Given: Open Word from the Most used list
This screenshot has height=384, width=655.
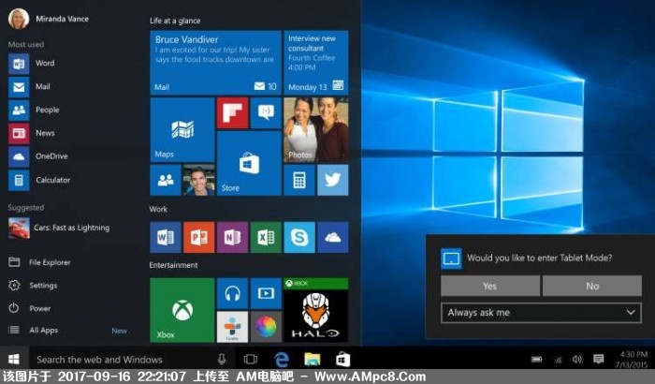Looking at the screenshot, I should point(32,64).
